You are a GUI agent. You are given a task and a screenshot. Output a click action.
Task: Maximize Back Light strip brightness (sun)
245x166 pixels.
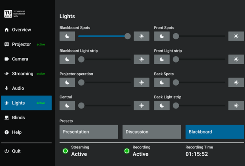tap(236, 106)
